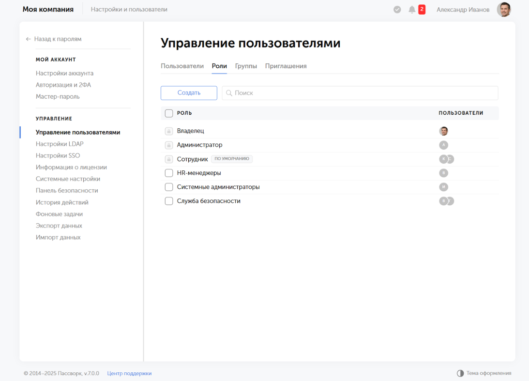This screenshot has width=529, height=381.
Task: Select Управление пользователями in sidebar
Action: click(x=78, y=132)
